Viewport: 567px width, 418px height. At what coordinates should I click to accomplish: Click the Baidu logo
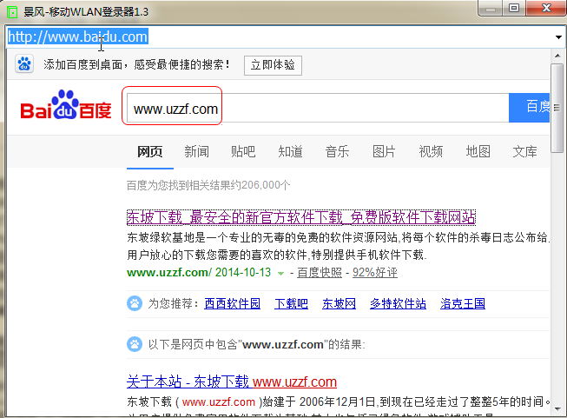66,104
